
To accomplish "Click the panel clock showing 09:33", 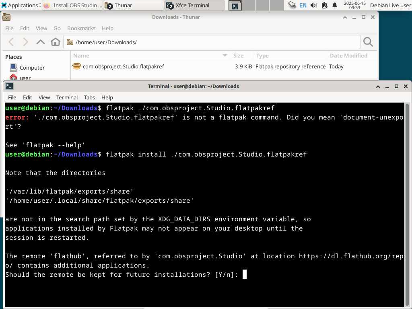I will (x=354, y=5).
